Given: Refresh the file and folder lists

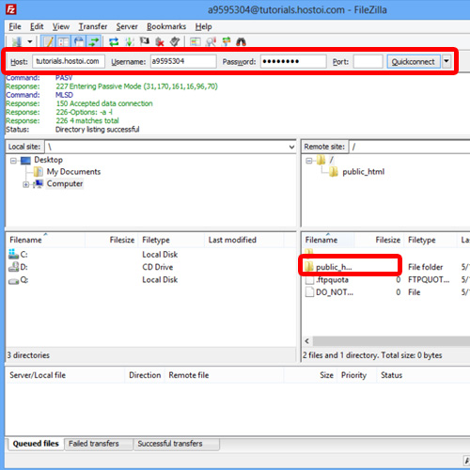Looking at the screenshot, I should [x=114, y=41].
